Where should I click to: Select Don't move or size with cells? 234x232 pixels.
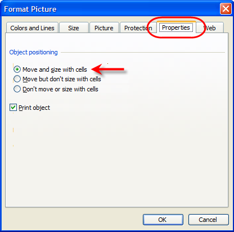click(x=17, y=89)
